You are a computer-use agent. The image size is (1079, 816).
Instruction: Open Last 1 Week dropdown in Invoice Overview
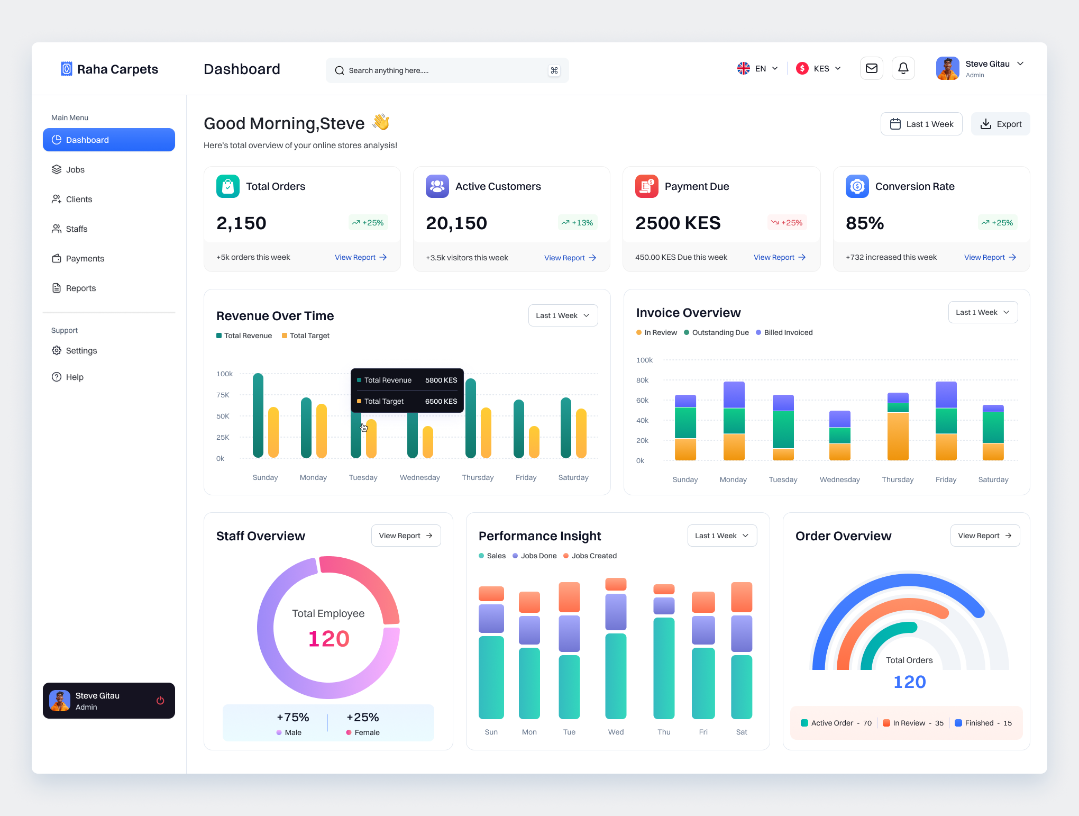point(982,312)
